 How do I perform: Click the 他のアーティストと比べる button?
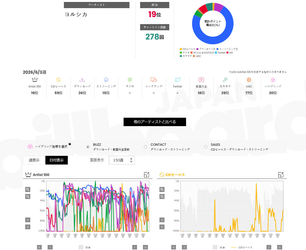(x=155, y=122)
